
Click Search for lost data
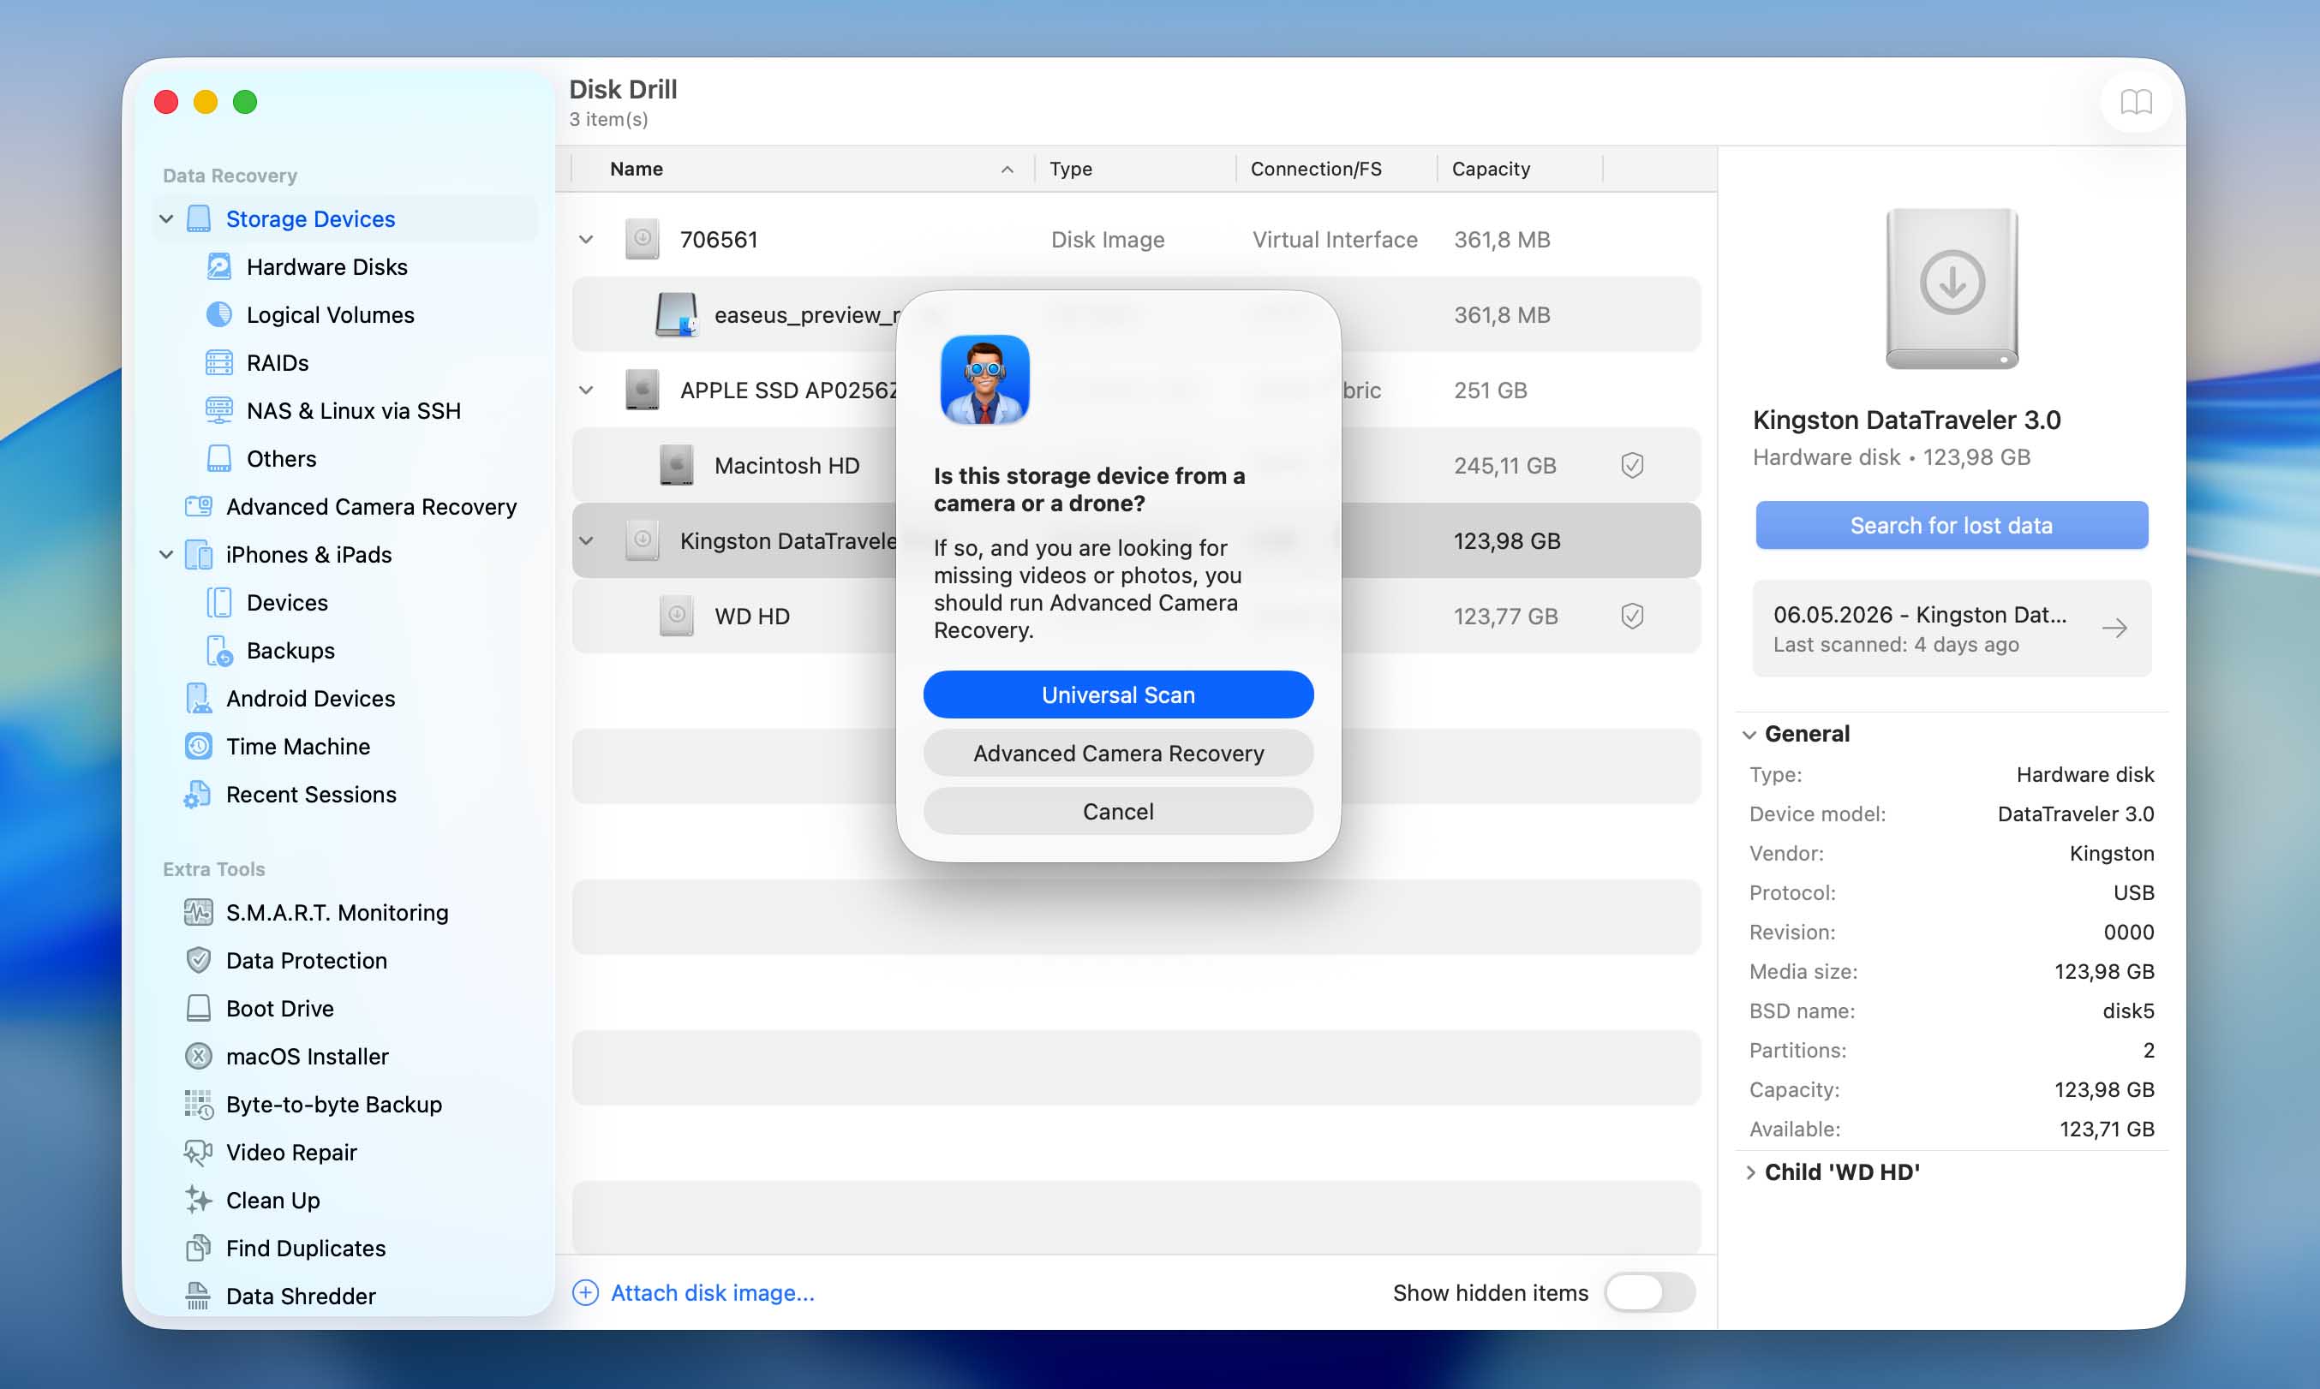pos(1951,525)
